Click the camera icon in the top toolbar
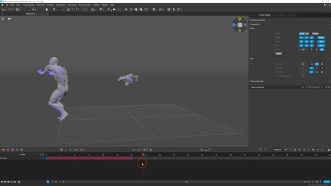Image resolution: width=331 pixels, height=186 pixels. (x=114, y=9)
